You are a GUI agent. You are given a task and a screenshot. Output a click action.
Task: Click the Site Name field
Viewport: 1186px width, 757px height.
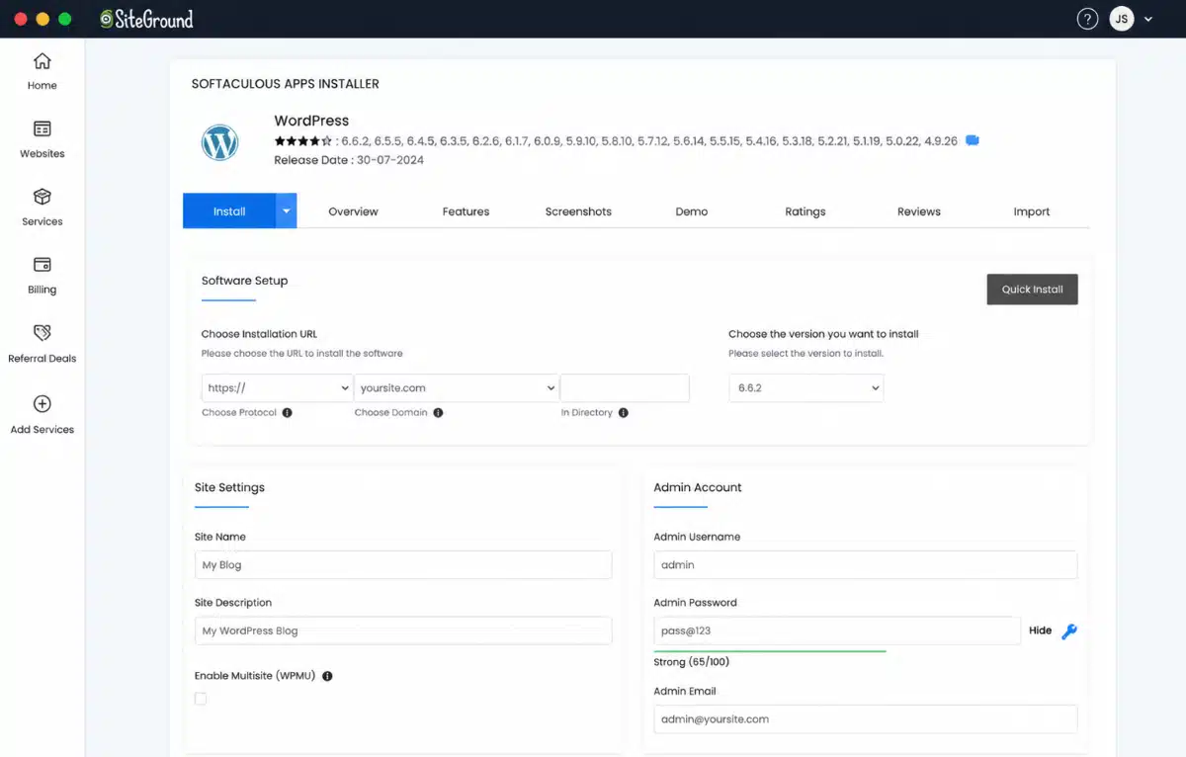click(x=403, y=565)
